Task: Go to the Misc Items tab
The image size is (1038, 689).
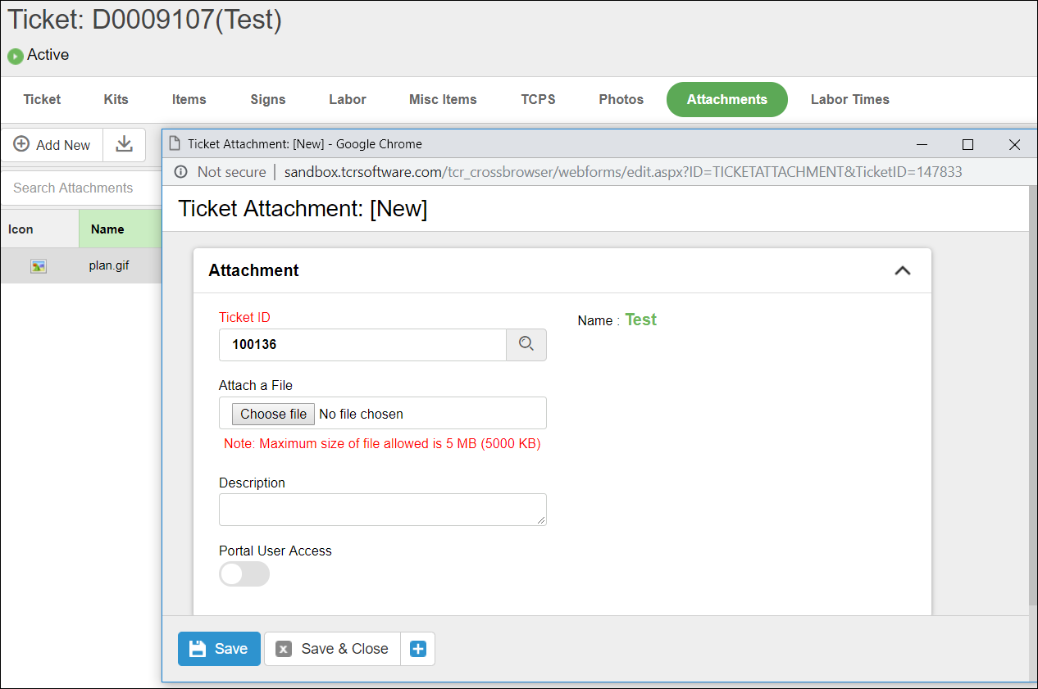Action: [443, 99]
